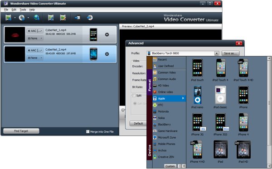Select the Creative ZEN category
The image size is (272, 169).
point(169,157)
